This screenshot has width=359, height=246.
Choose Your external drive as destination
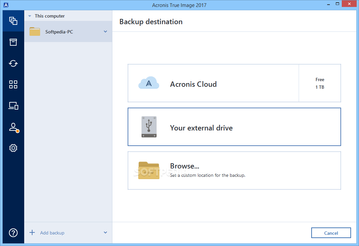point(234,127)
